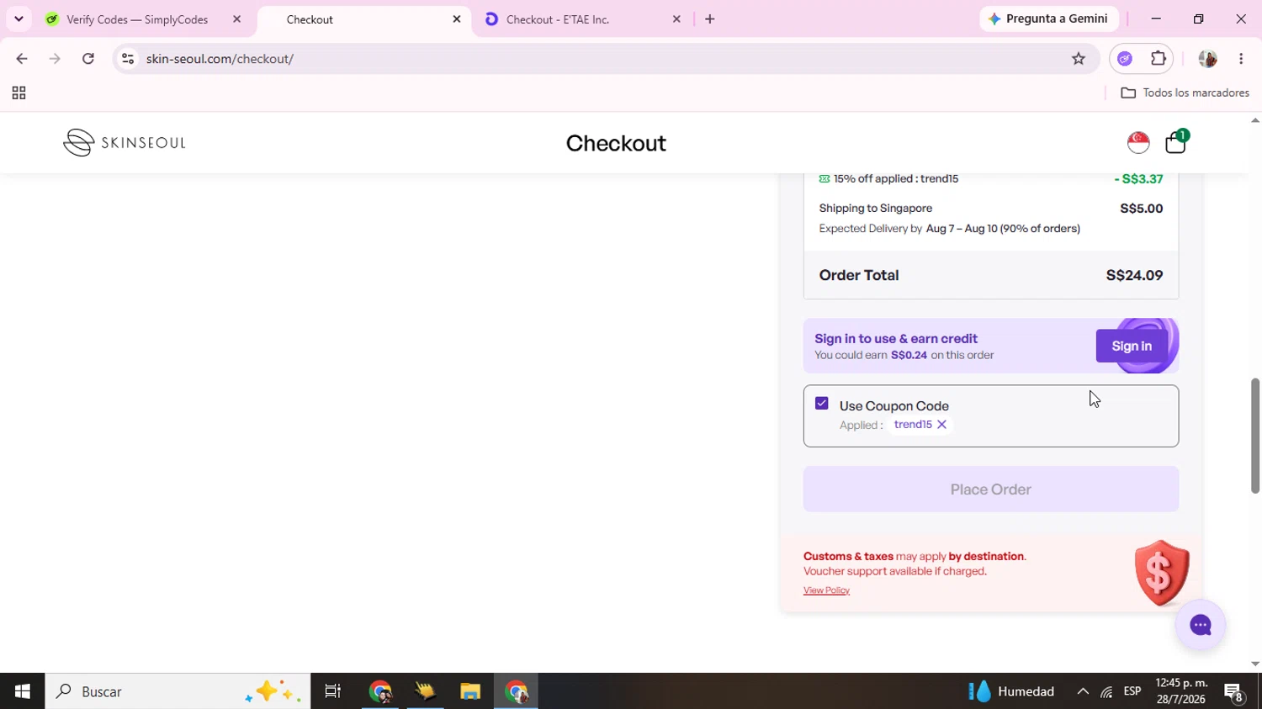
Task: Remove the trend15 coupon with X icon
Action: (942, 425)
